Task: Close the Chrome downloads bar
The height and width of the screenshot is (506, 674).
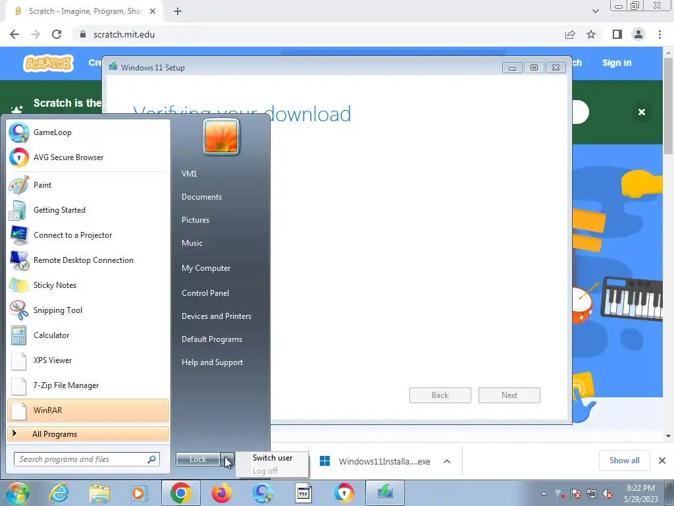Action: (662, 461)
